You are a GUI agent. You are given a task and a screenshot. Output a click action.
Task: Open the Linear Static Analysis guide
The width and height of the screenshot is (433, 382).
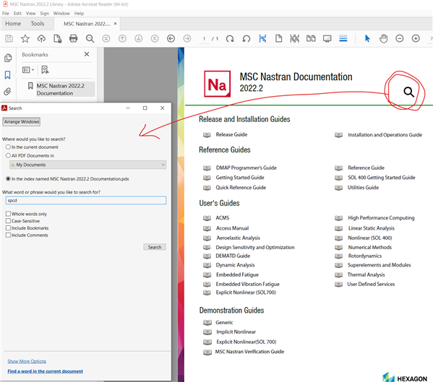(372, 228)
